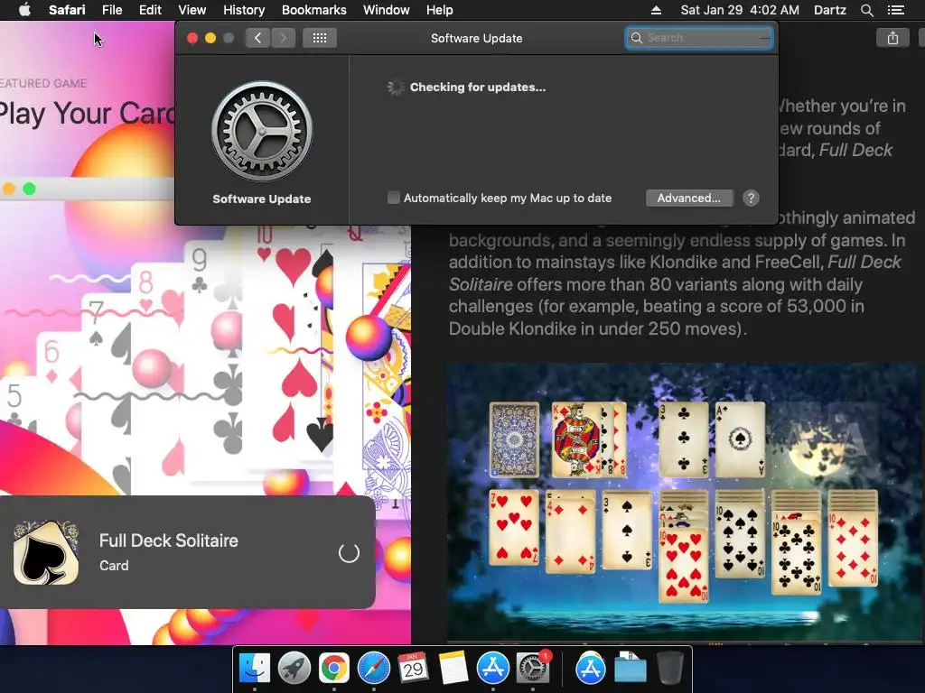This screenshot has width=925, height=693.
Task: Click the Safari share button
Action: pos(892,38)
